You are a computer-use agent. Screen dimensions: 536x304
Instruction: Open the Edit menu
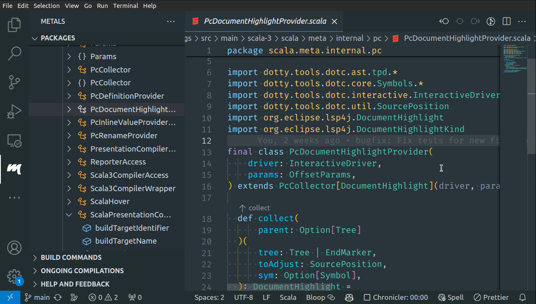pyautogui.click(x=23, y=6)
